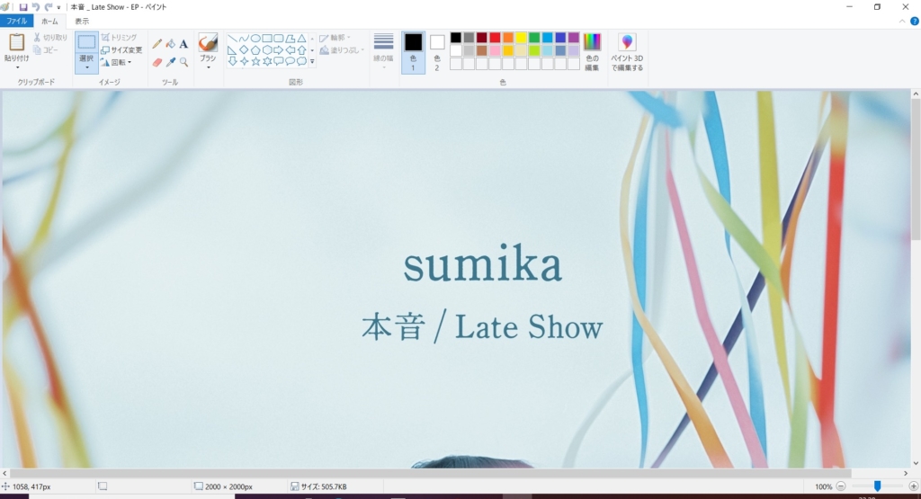Screen dimensions: 921x499
Task: Click the zoom in plus button
Action: 914,486
